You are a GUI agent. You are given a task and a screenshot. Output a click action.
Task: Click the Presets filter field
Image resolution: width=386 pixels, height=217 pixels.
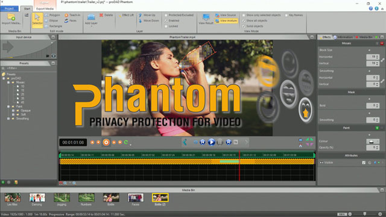click(x=29, y=68)
